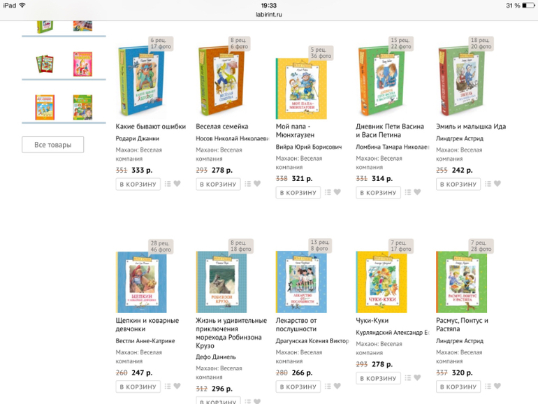This screenshot has width=538, height=404.
Task: Click compare list icon for 'Мой папа - Мюнхгаузен'
Action: tap(328, 192)
